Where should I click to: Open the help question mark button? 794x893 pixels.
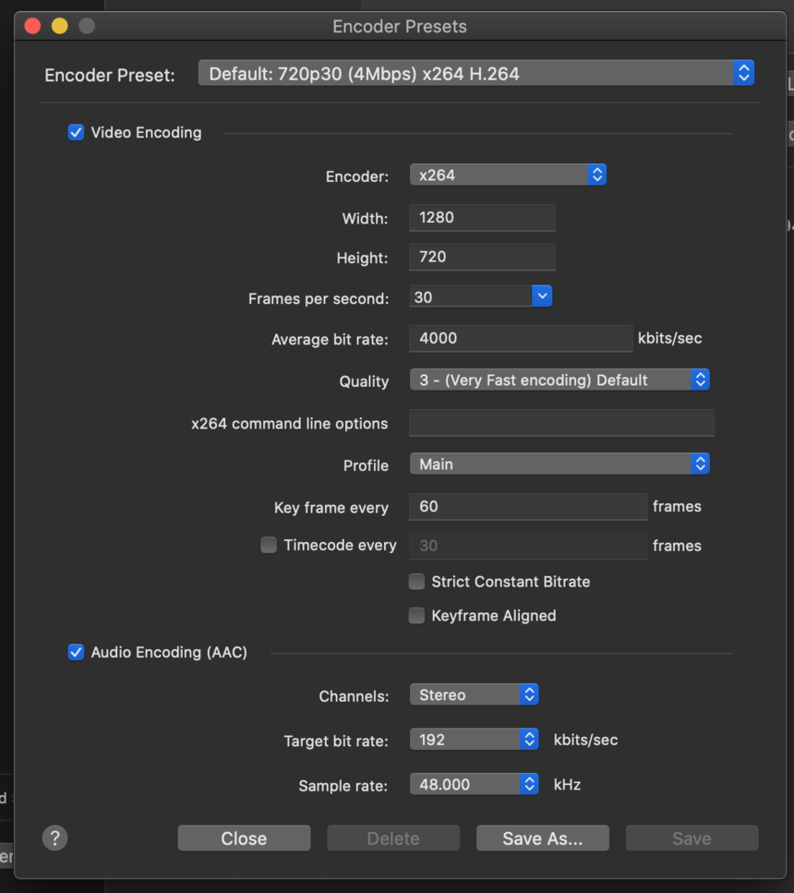pos(54,838)
